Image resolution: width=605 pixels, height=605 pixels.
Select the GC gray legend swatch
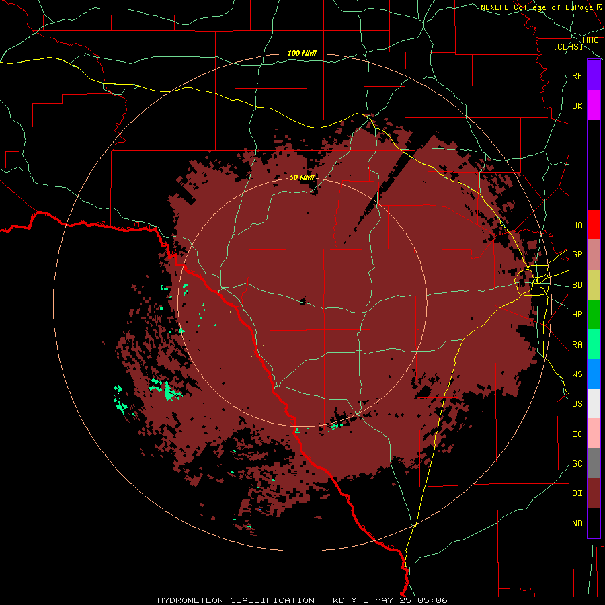(594, 463)
